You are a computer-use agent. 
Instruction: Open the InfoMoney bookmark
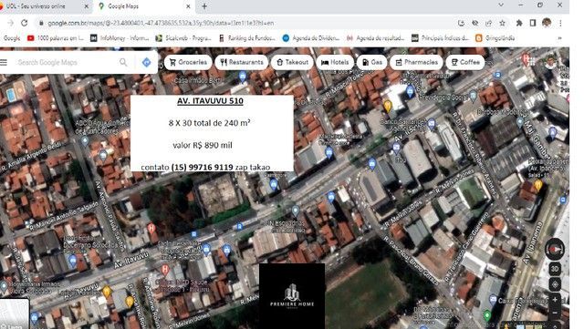tap(120, 38)
